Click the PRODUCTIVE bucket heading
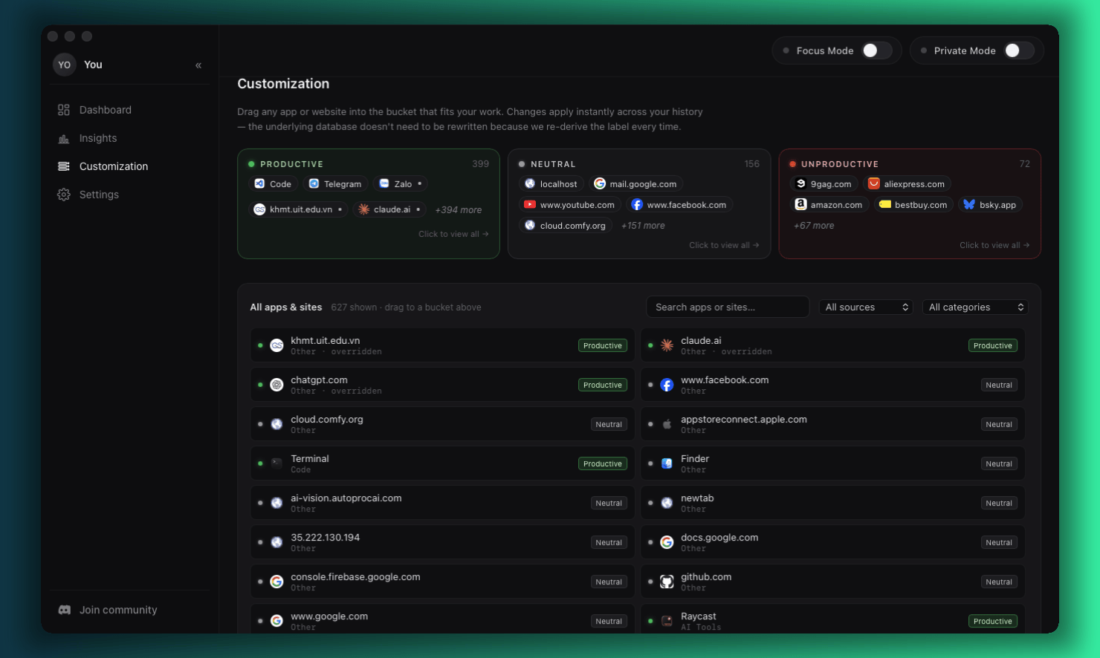1100x658 pixels. click(291, 164)
